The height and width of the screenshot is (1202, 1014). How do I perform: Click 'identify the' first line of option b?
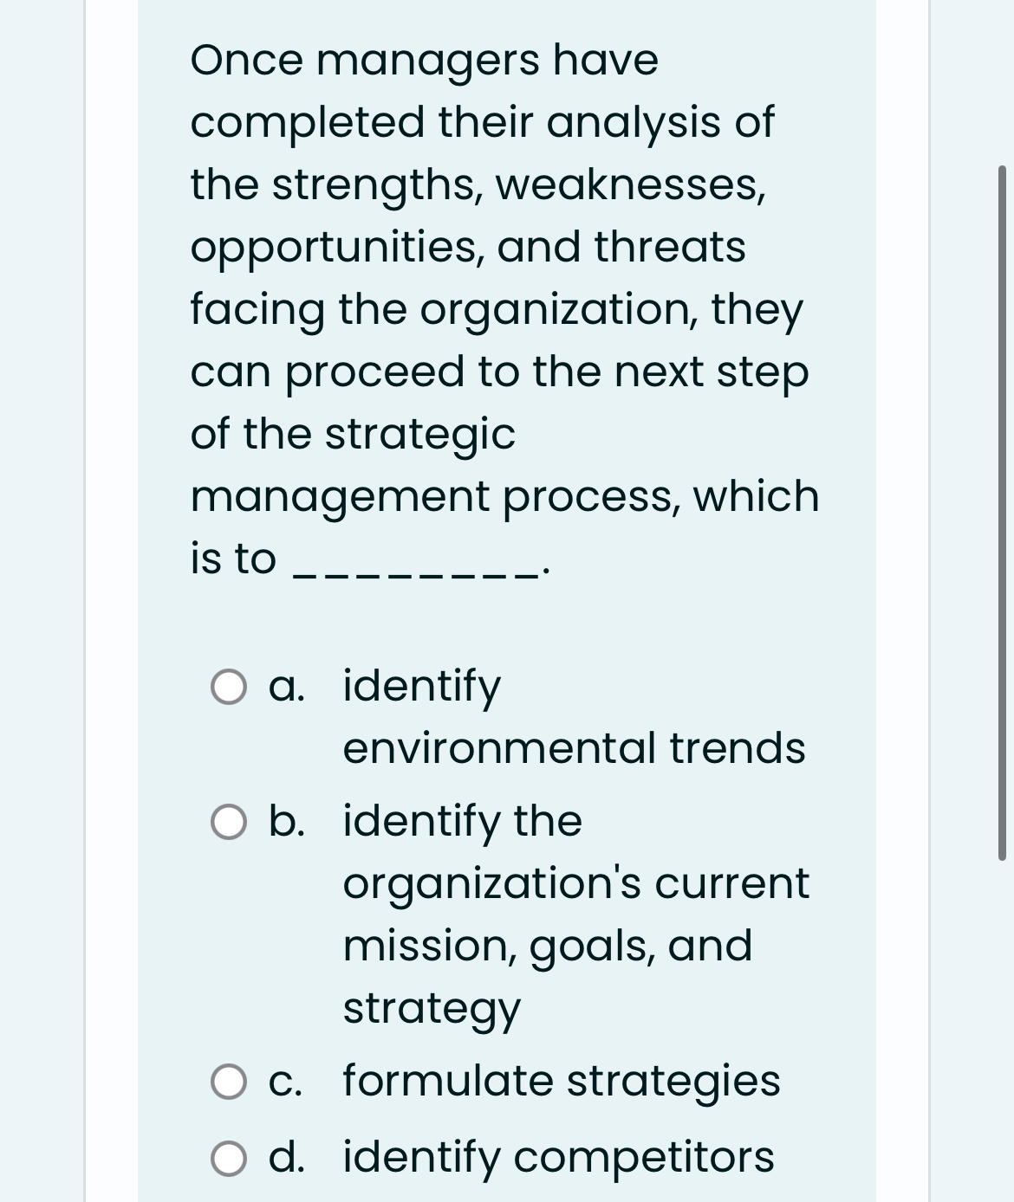pos(463,822)
